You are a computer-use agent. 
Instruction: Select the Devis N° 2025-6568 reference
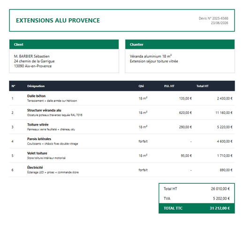click(213, 18)
